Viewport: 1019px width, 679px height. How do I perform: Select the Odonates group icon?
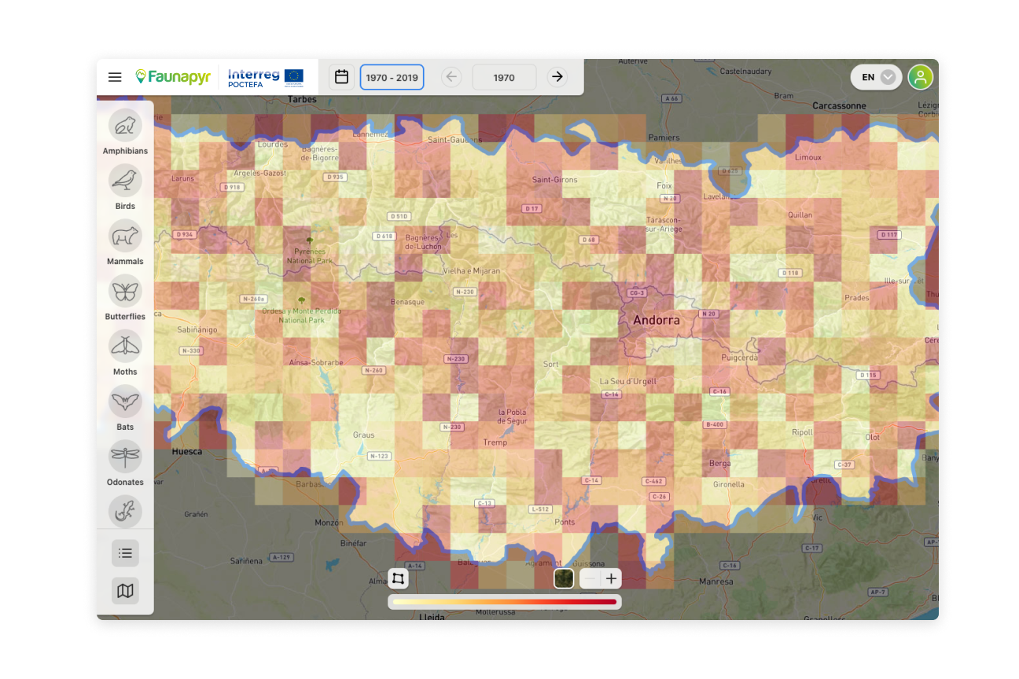(125, 457)
